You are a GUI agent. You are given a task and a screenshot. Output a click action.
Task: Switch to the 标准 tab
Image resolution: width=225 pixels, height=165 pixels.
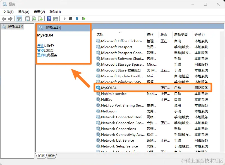pyautogui.click(x=51, y=156)
